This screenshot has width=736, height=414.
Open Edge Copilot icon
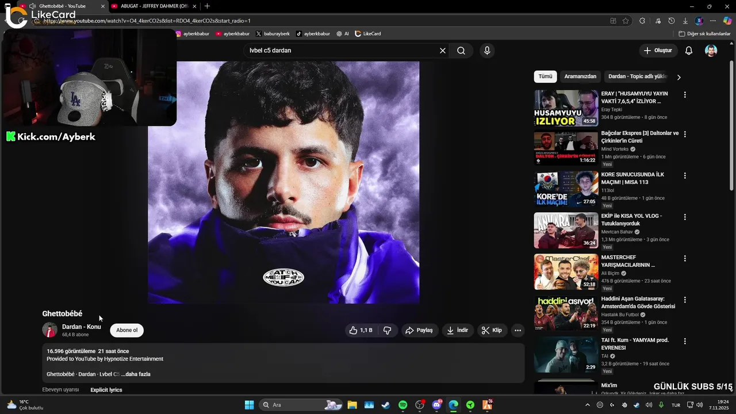[727, 21]
